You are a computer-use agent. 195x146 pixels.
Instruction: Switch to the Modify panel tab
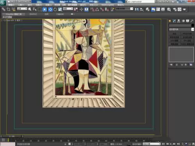tap(174, 21)
